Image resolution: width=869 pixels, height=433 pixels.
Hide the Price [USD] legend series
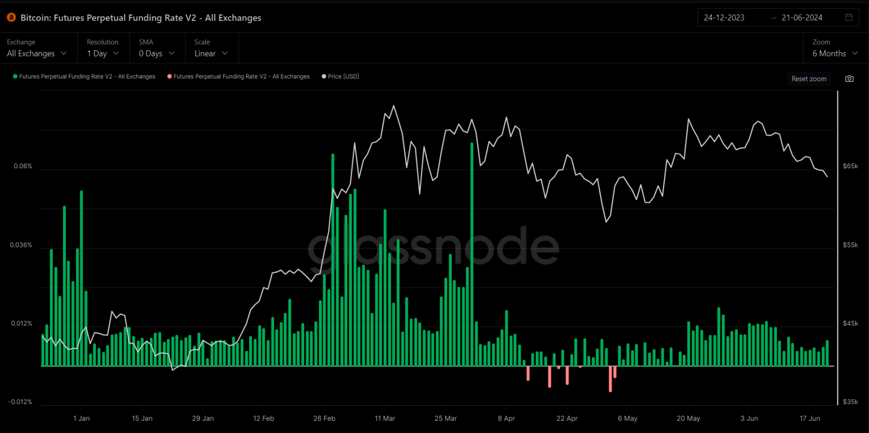pos(343,77)
